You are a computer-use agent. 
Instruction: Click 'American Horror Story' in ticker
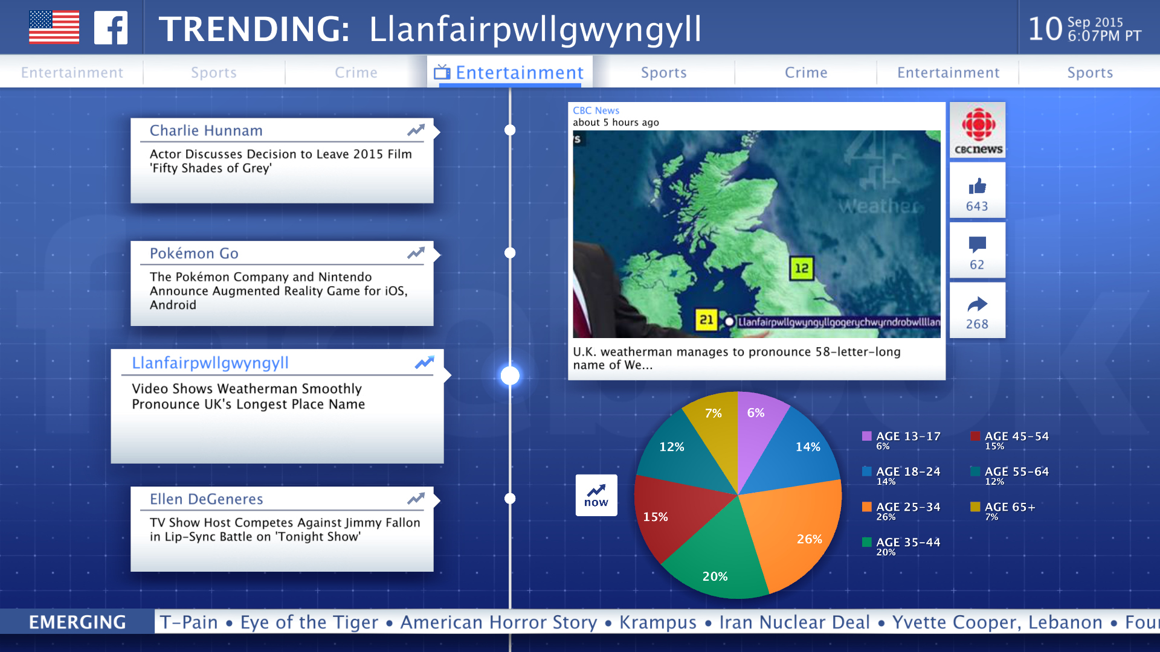pos(498,622)
